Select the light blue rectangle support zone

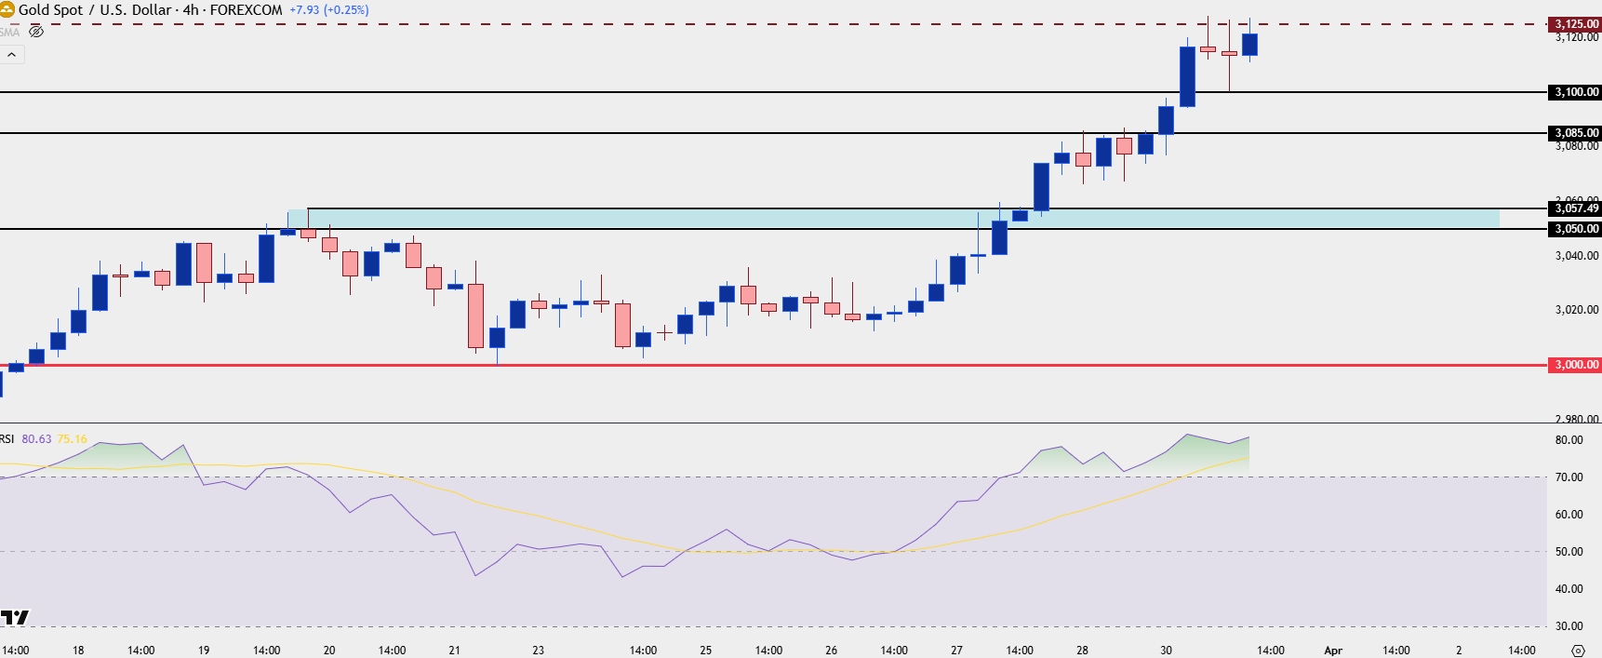[x=893, y=219]
